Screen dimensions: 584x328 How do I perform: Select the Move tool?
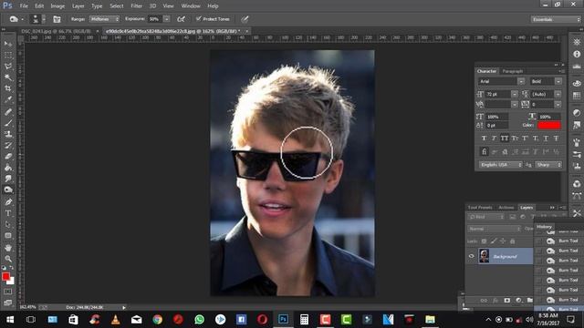pos(8,44)
